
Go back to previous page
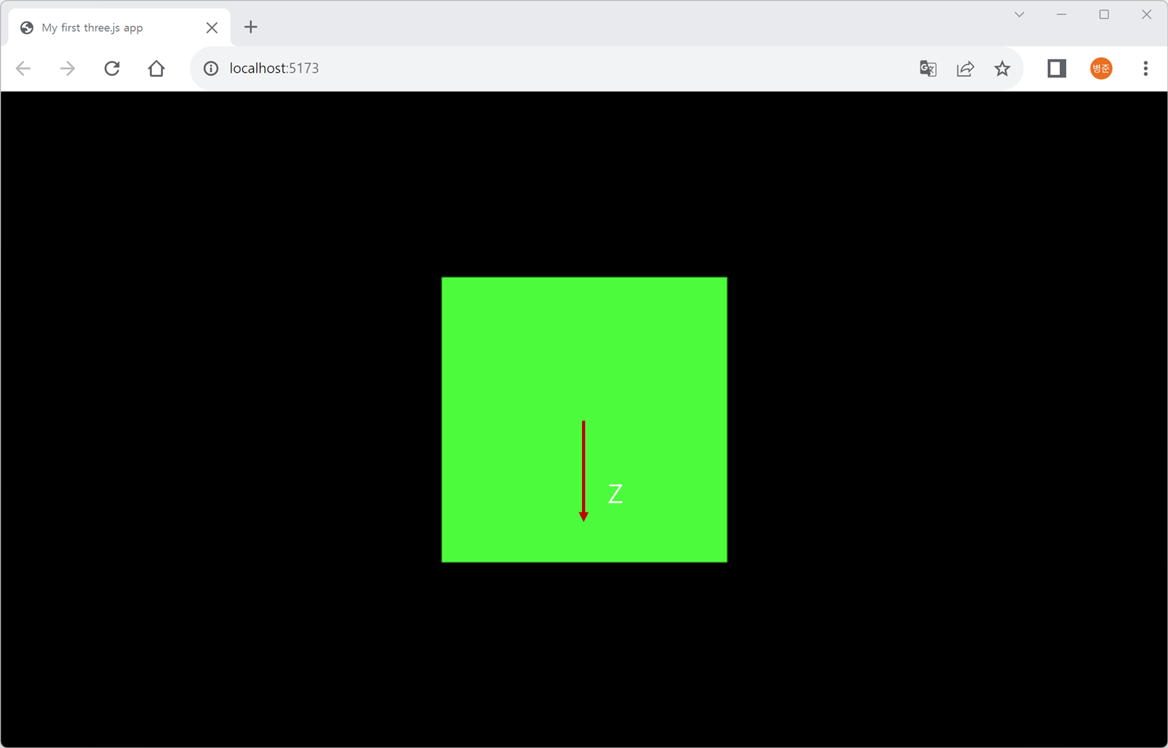(x=24, y=69)
